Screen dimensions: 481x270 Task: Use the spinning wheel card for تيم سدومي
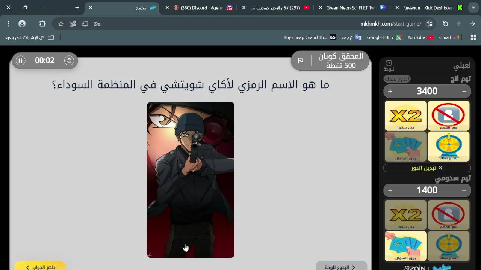pos(449,246)
